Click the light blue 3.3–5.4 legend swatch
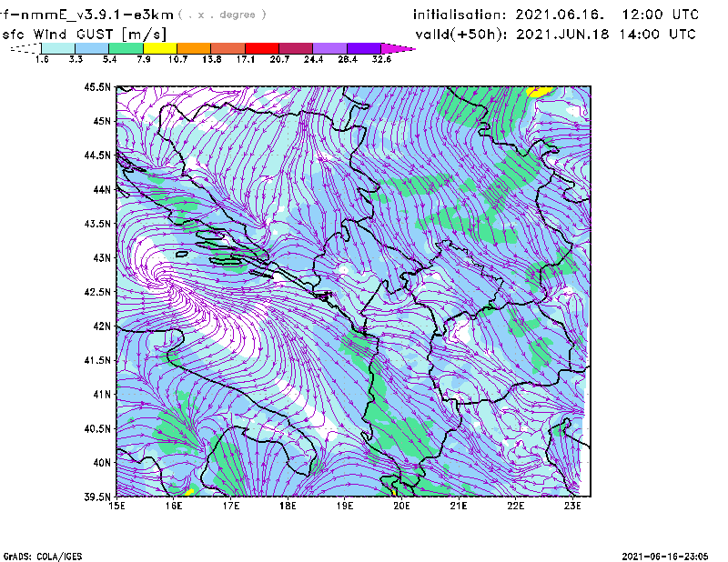 coord(92,48)
